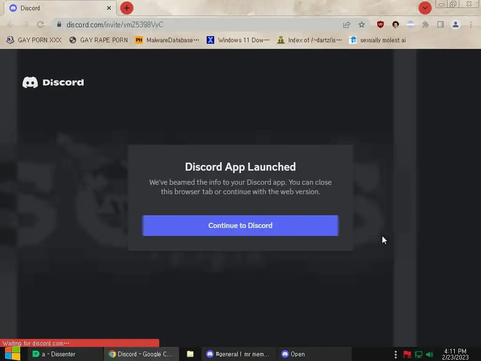Screen dimensions: 481x361
Task: Click the Continue to Discord button
Action: 240,226
